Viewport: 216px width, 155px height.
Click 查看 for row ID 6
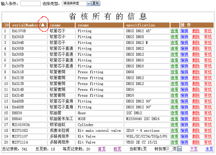tap(175, 60)
